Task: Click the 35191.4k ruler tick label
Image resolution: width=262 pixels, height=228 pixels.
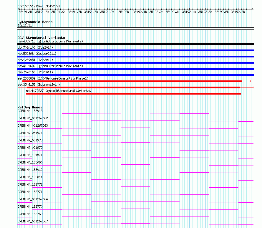Action: point(26,12)
